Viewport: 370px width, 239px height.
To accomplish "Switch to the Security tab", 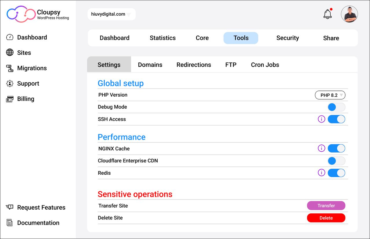I will [288, 38].
